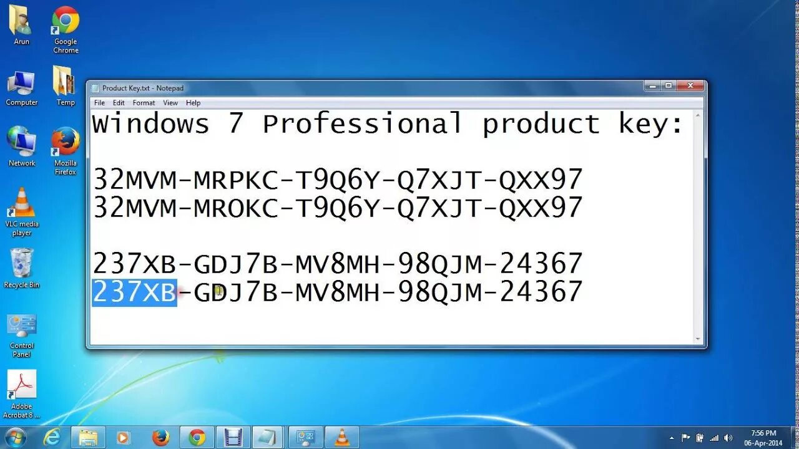799x449 pixels.
Task: Open the Arun folder on desktop
Action: tap(21, 25)
